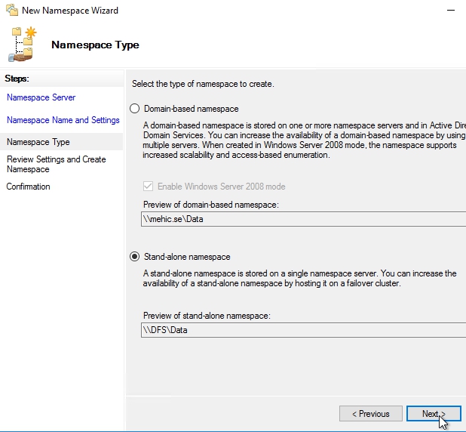Jump to Review Settings and Create Namespace

click(56, 165)
